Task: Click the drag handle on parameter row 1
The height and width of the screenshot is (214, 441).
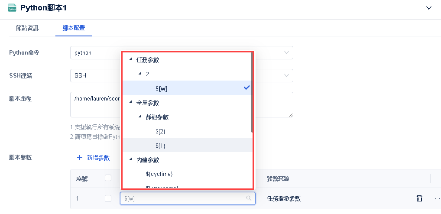Action: pyautogui.click(x=436, y=198)
